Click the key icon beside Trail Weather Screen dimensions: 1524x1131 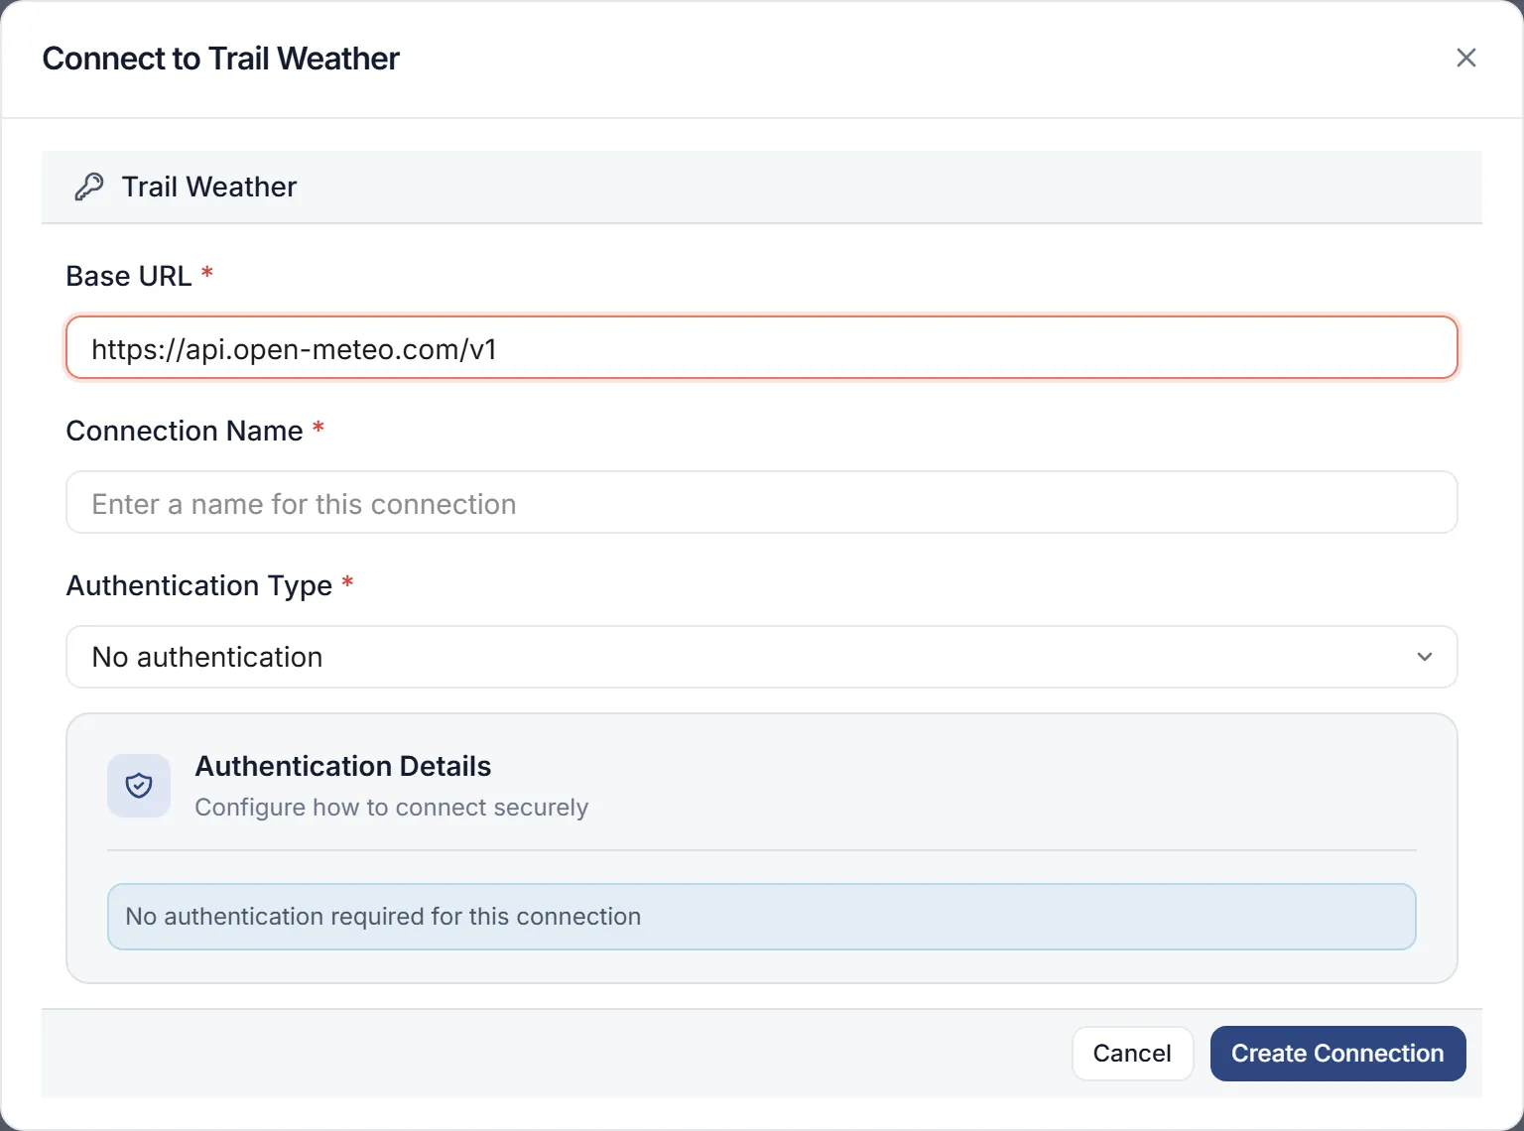tap(89, 187)
